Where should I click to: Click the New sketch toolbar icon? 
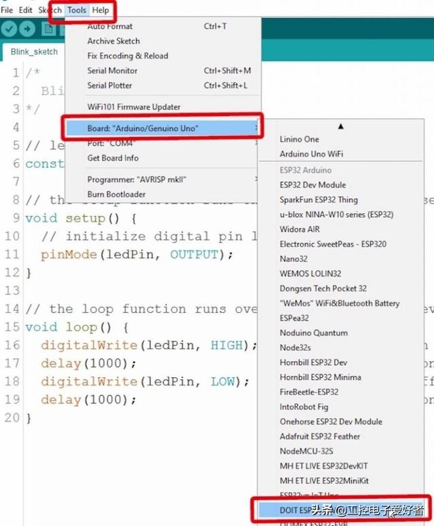click(49, 29)
